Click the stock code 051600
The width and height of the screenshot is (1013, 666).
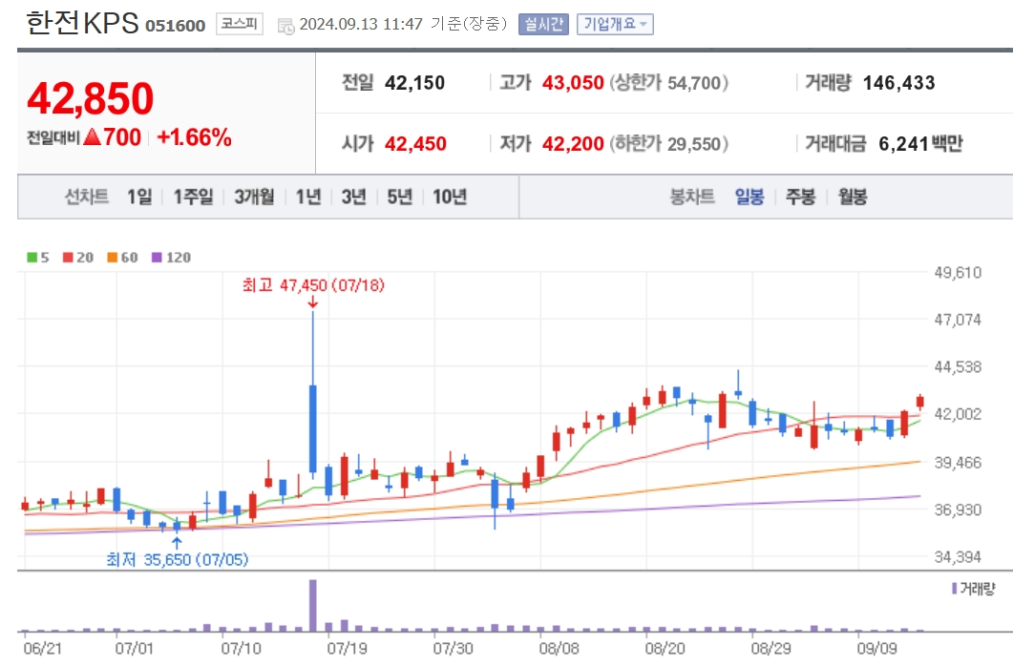175,26
